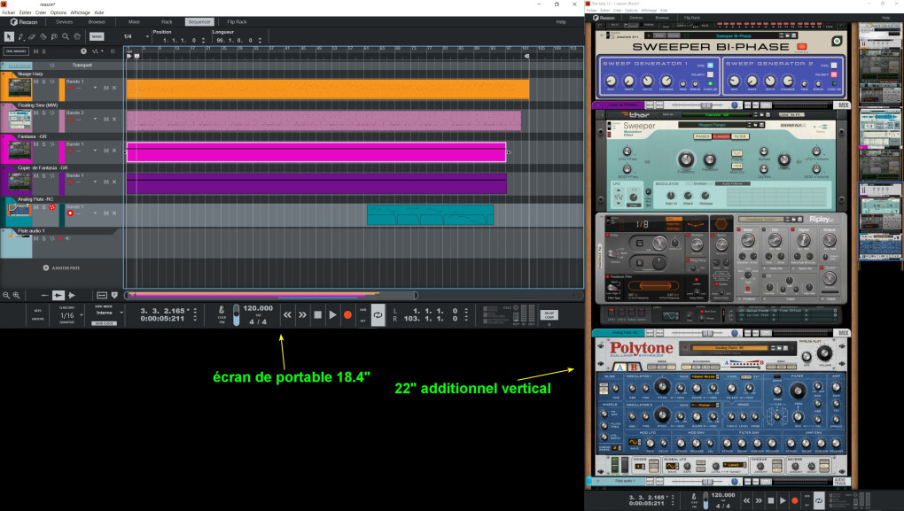Select the Razor tool
This screenshot has width=904, height=511.
[43, 36]
